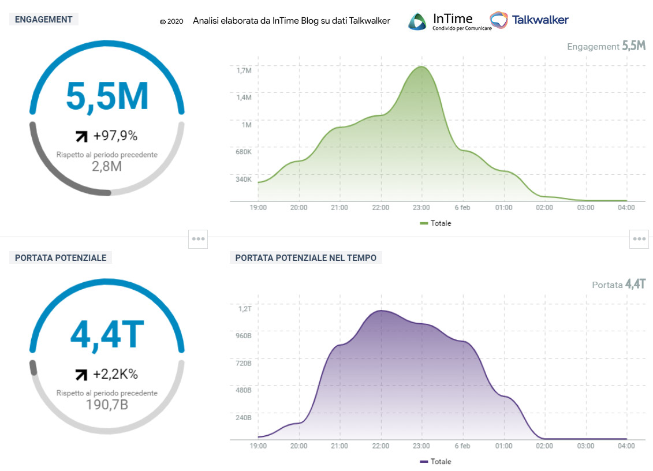The height and width of the screenshot is (471, 653).
Task: Click the 240B label on the reach axis
Action: [244, 418]
